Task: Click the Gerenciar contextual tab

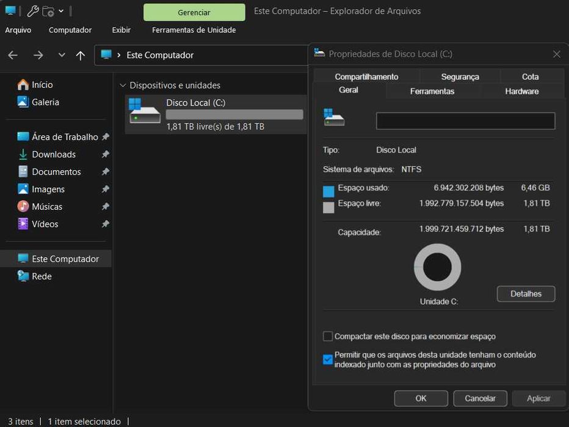Action: coord(194,12)
